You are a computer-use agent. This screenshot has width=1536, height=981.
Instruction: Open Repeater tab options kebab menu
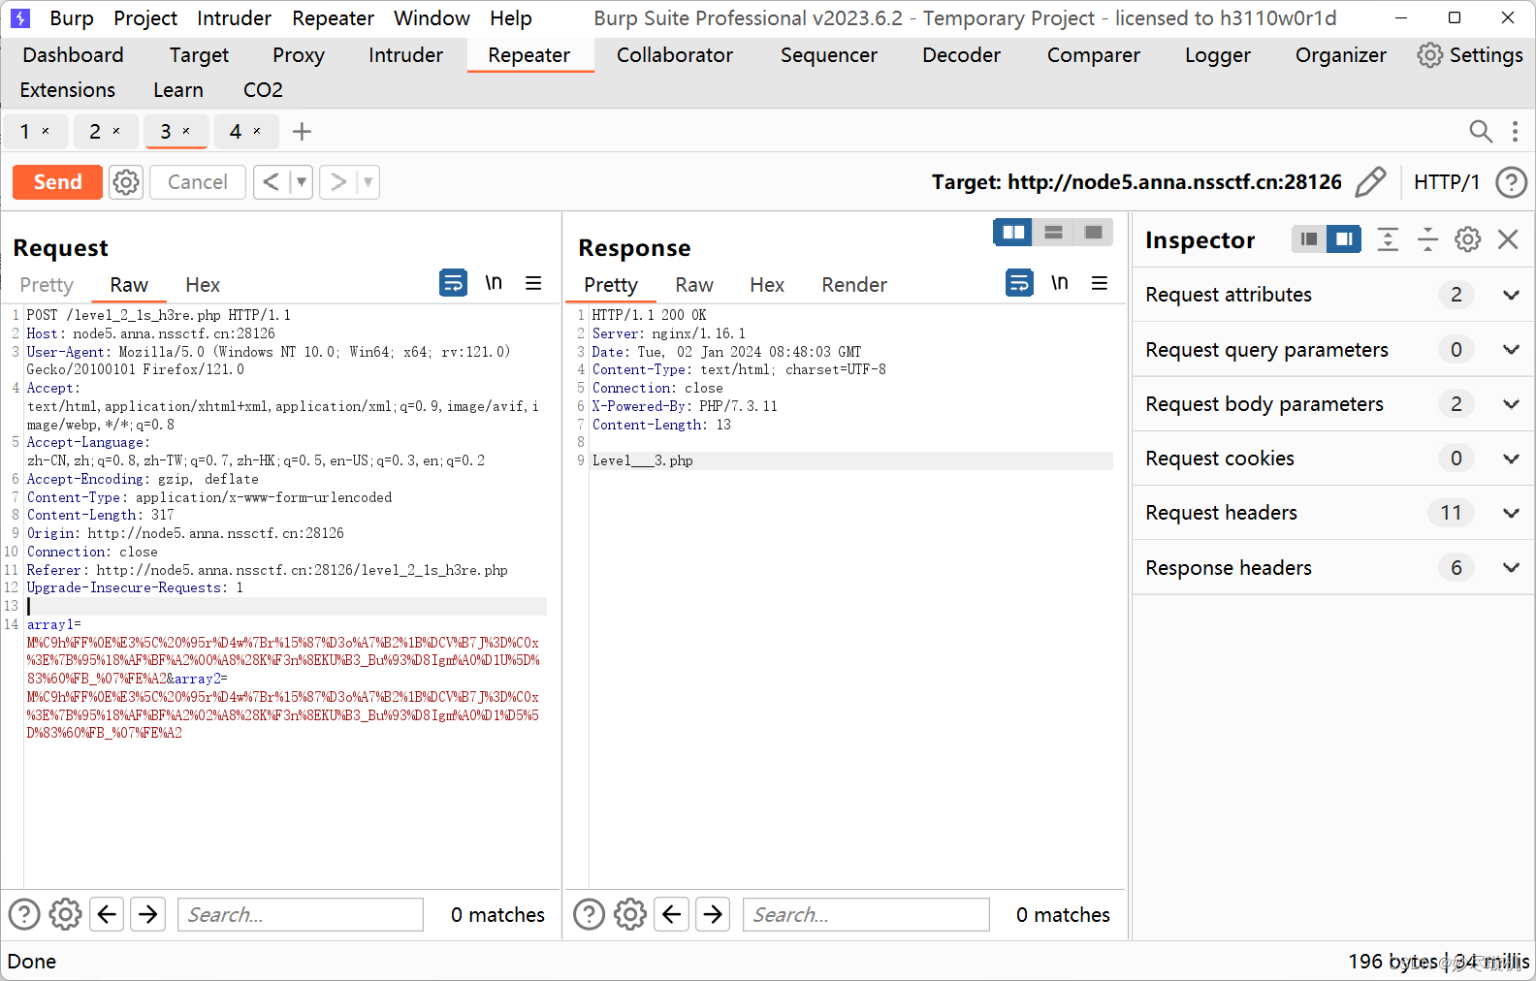1515,131
